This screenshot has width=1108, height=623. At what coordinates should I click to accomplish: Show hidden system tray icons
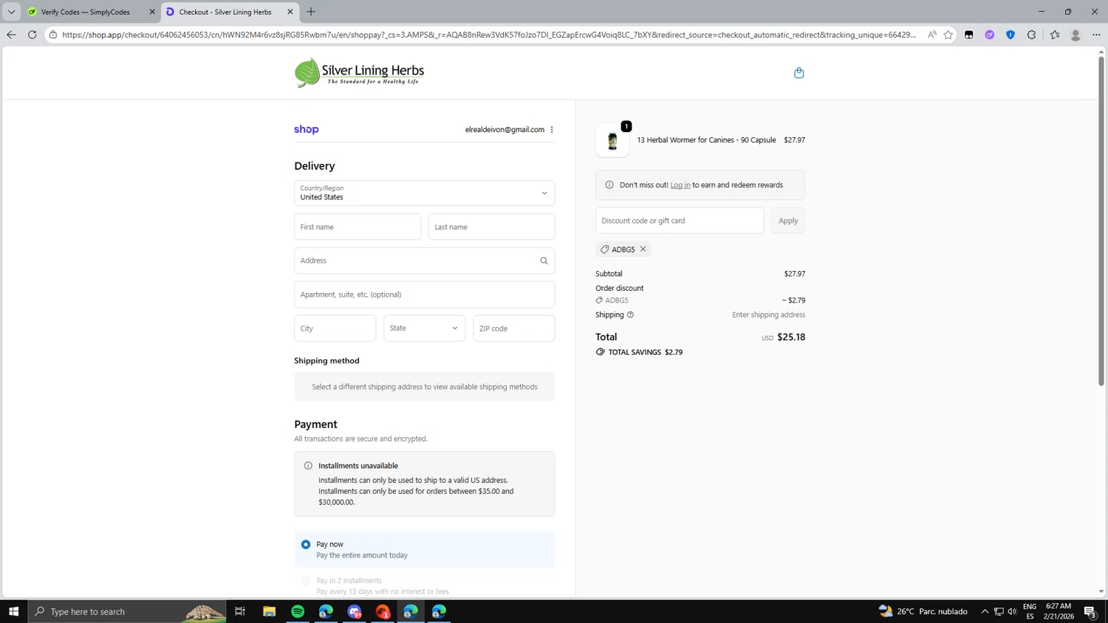[x=985, y=611]
